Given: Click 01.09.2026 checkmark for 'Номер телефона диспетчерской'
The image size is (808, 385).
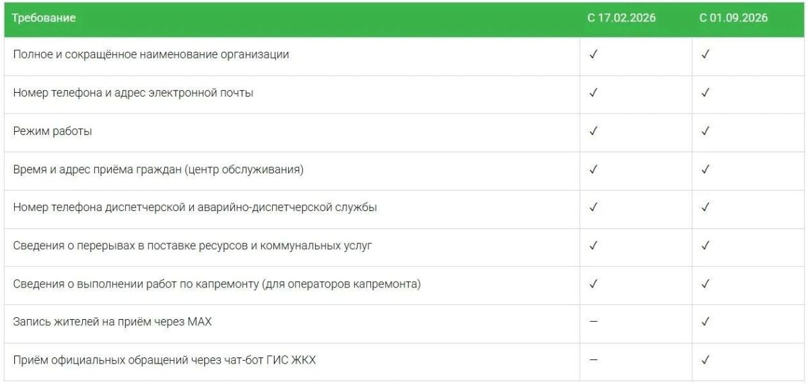Looking at the screenshot, I should tap(705, 208).
